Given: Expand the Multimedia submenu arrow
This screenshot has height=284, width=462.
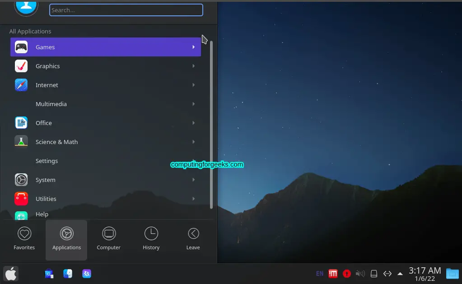Looking at the screenshot, I should click(194, 104).
